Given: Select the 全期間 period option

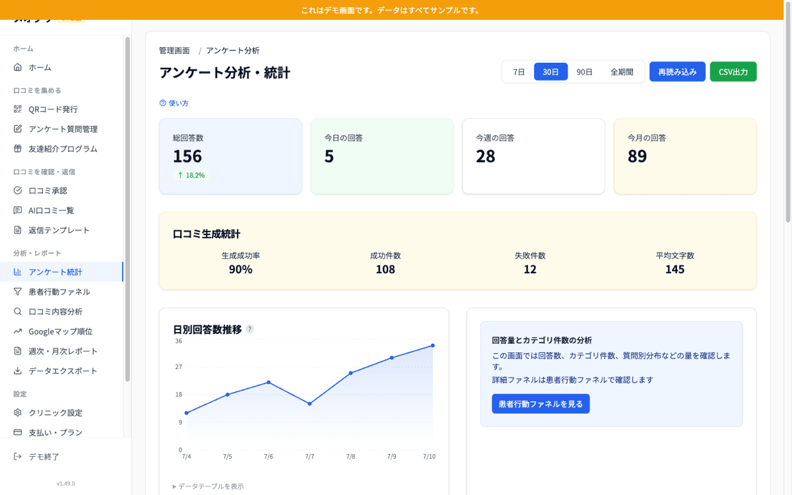Looking at the screenshot, I should [622, 72].
